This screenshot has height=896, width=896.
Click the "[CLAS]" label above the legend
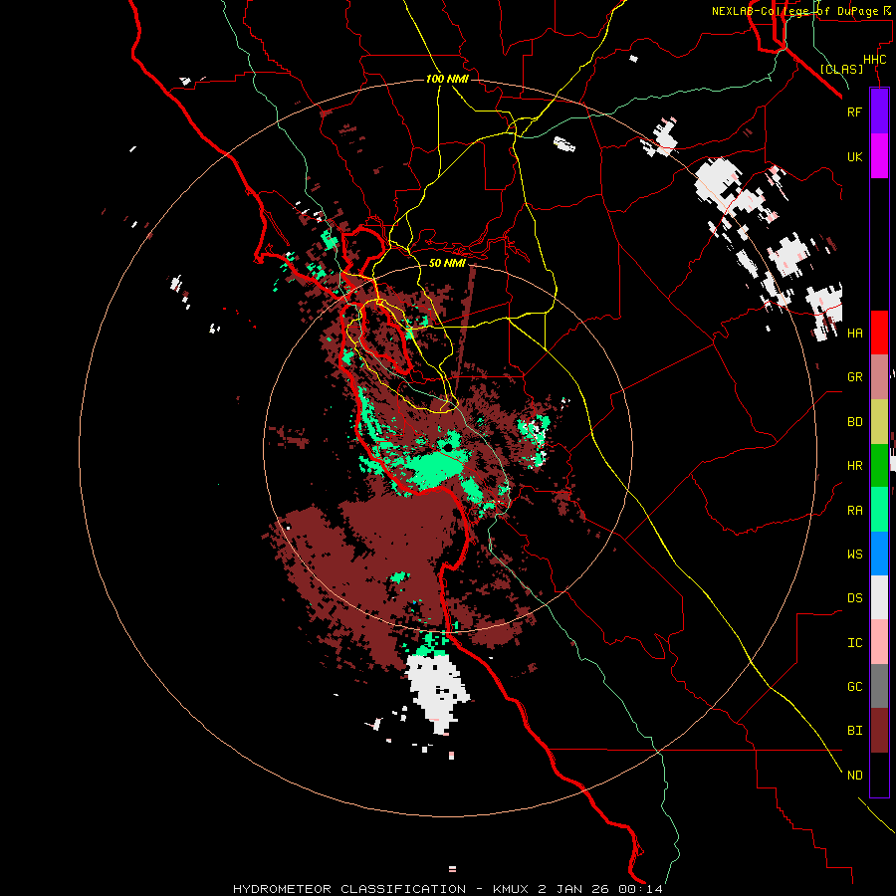[841, 69]
